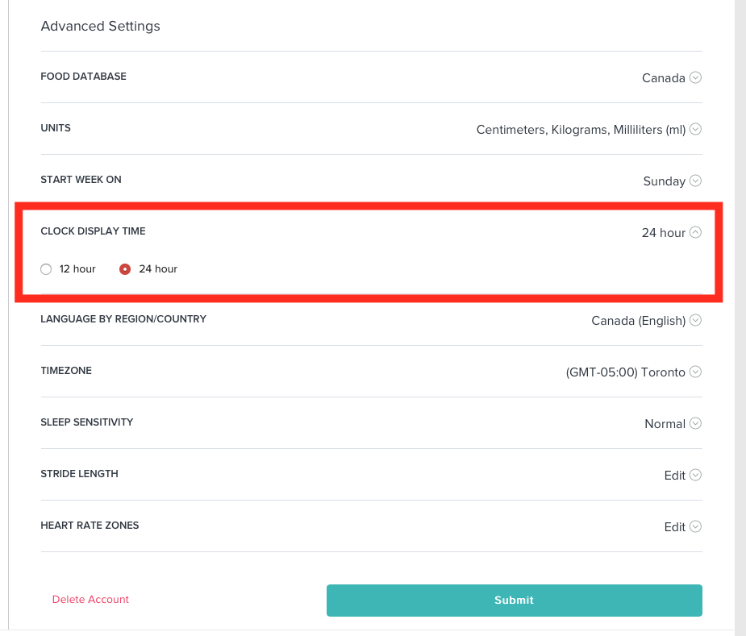Screen dimensions: 746x636
Task: Expand Sleep Sensitivity chevron icon
Action: (695, 423)
